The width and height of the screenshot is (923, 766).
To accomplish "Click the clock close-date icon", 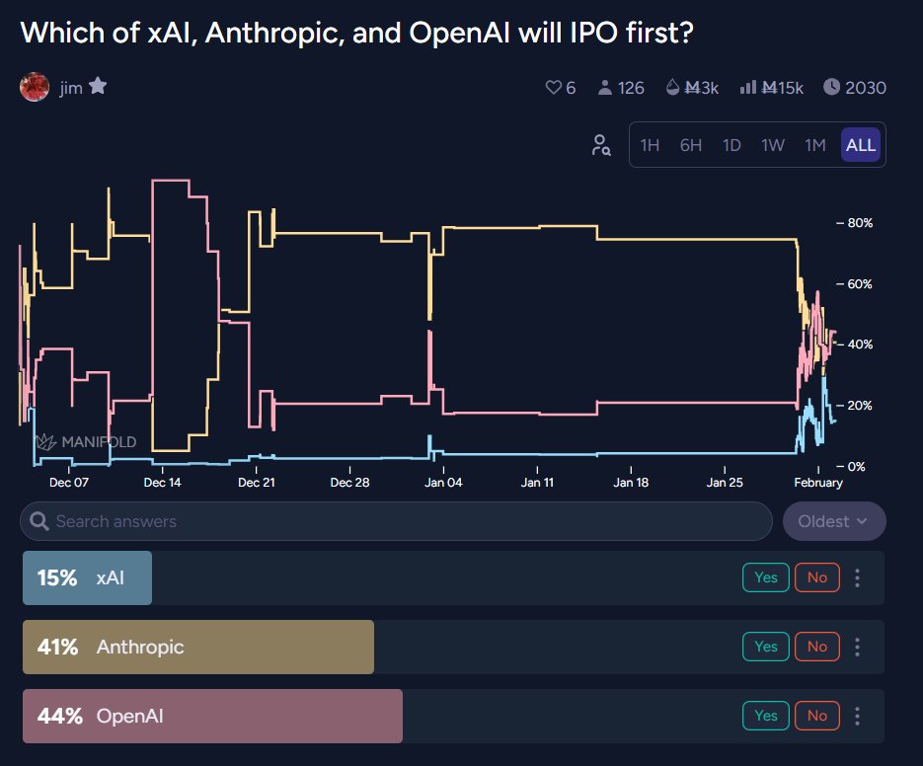I will pos(831,87).
